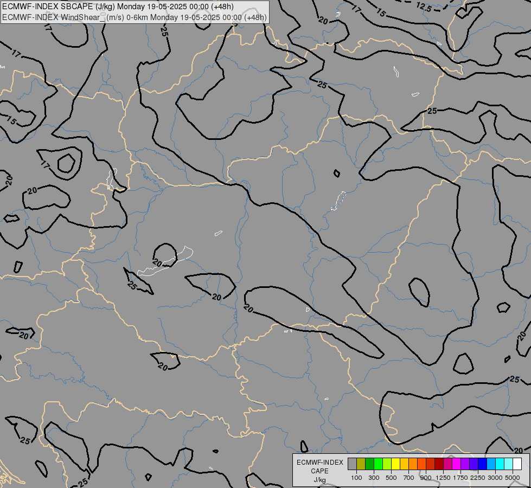The image size is (531, 488).
Task: Click the white swatch at legend end
Action: point(517,464)
